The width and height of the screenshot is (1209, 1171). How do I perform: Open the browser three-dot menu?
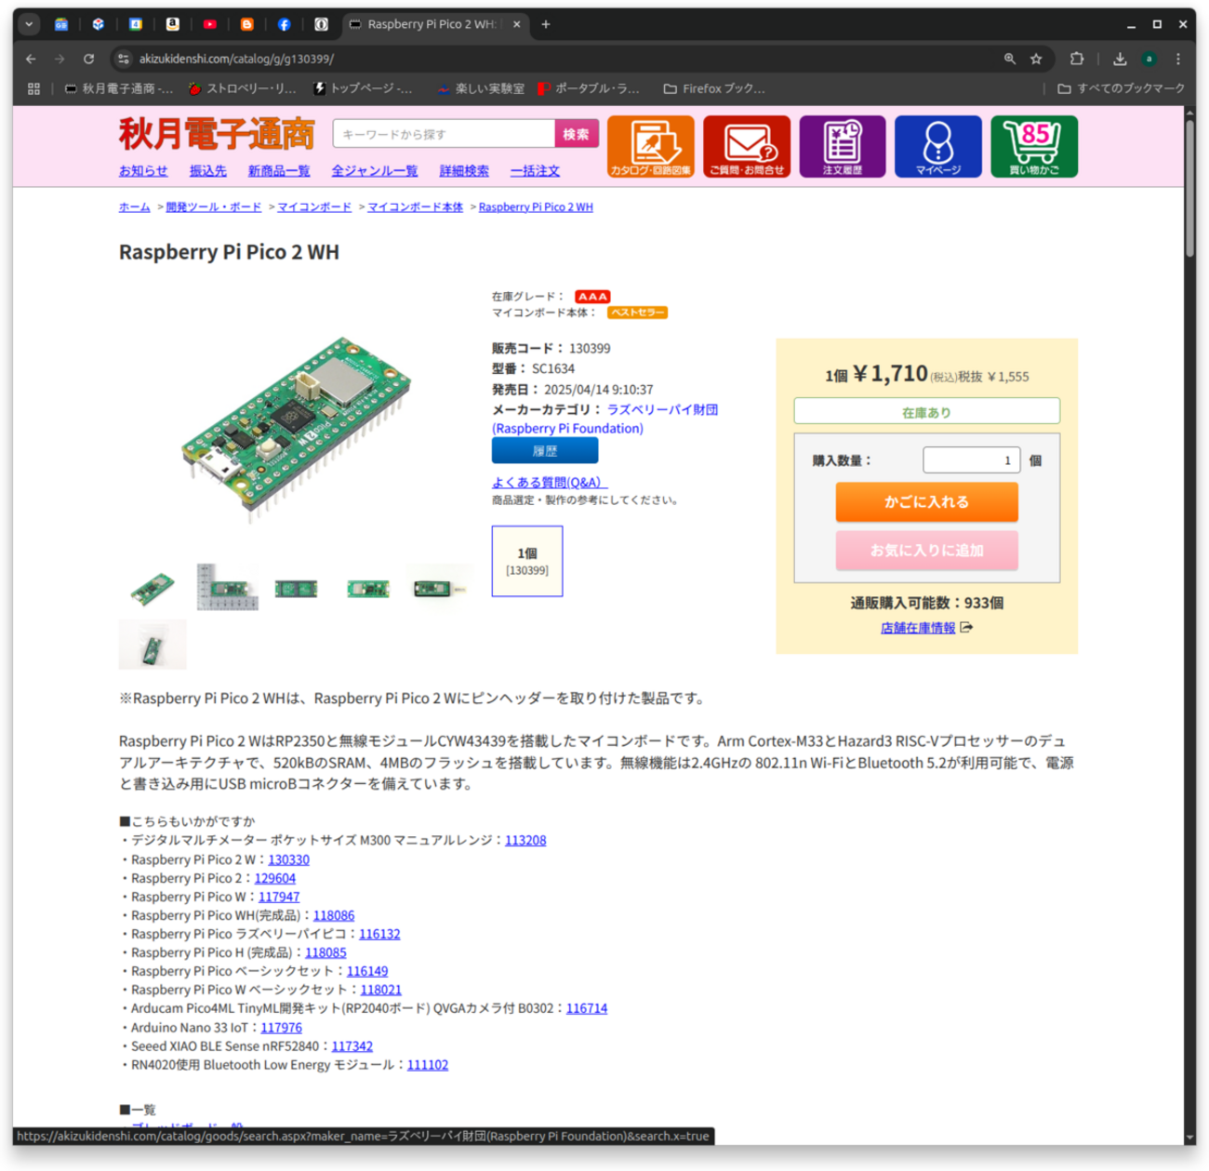1178,59
